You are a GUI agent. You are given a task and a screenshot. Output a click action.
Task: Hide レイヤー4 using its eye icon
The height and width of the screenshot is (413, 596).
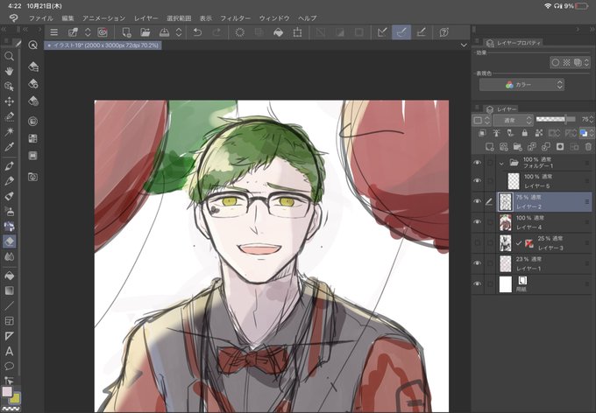[x=477, y=222]
